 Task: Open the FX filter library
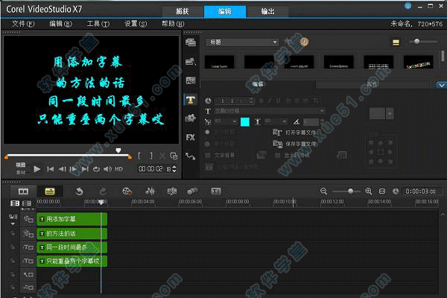tap(190, 137)
